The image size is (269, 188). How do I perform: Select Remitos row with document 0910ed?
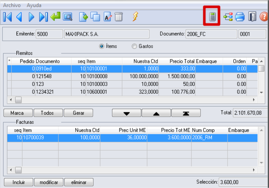pyautogui.click(x=132, y=69)
